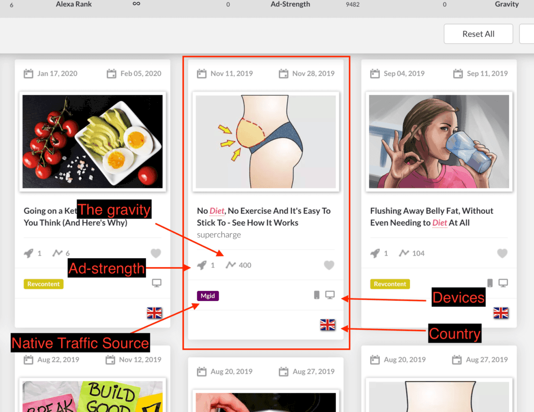This screenshot has height=412, width=534.
Task: Click calendar icon beside Aug 22, 2019
Action: [28, 359]
